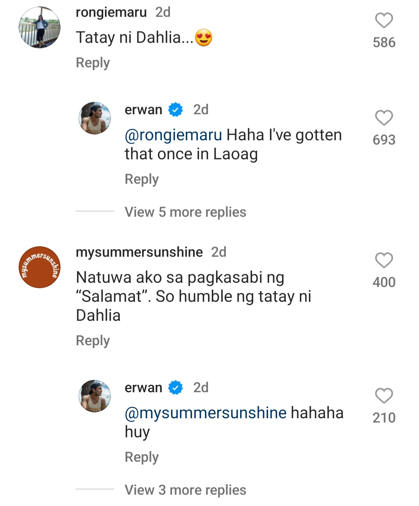Screen dimensions: 419x506
Task: Show 3 more replies below the last comment
Action: click(185, 490)
